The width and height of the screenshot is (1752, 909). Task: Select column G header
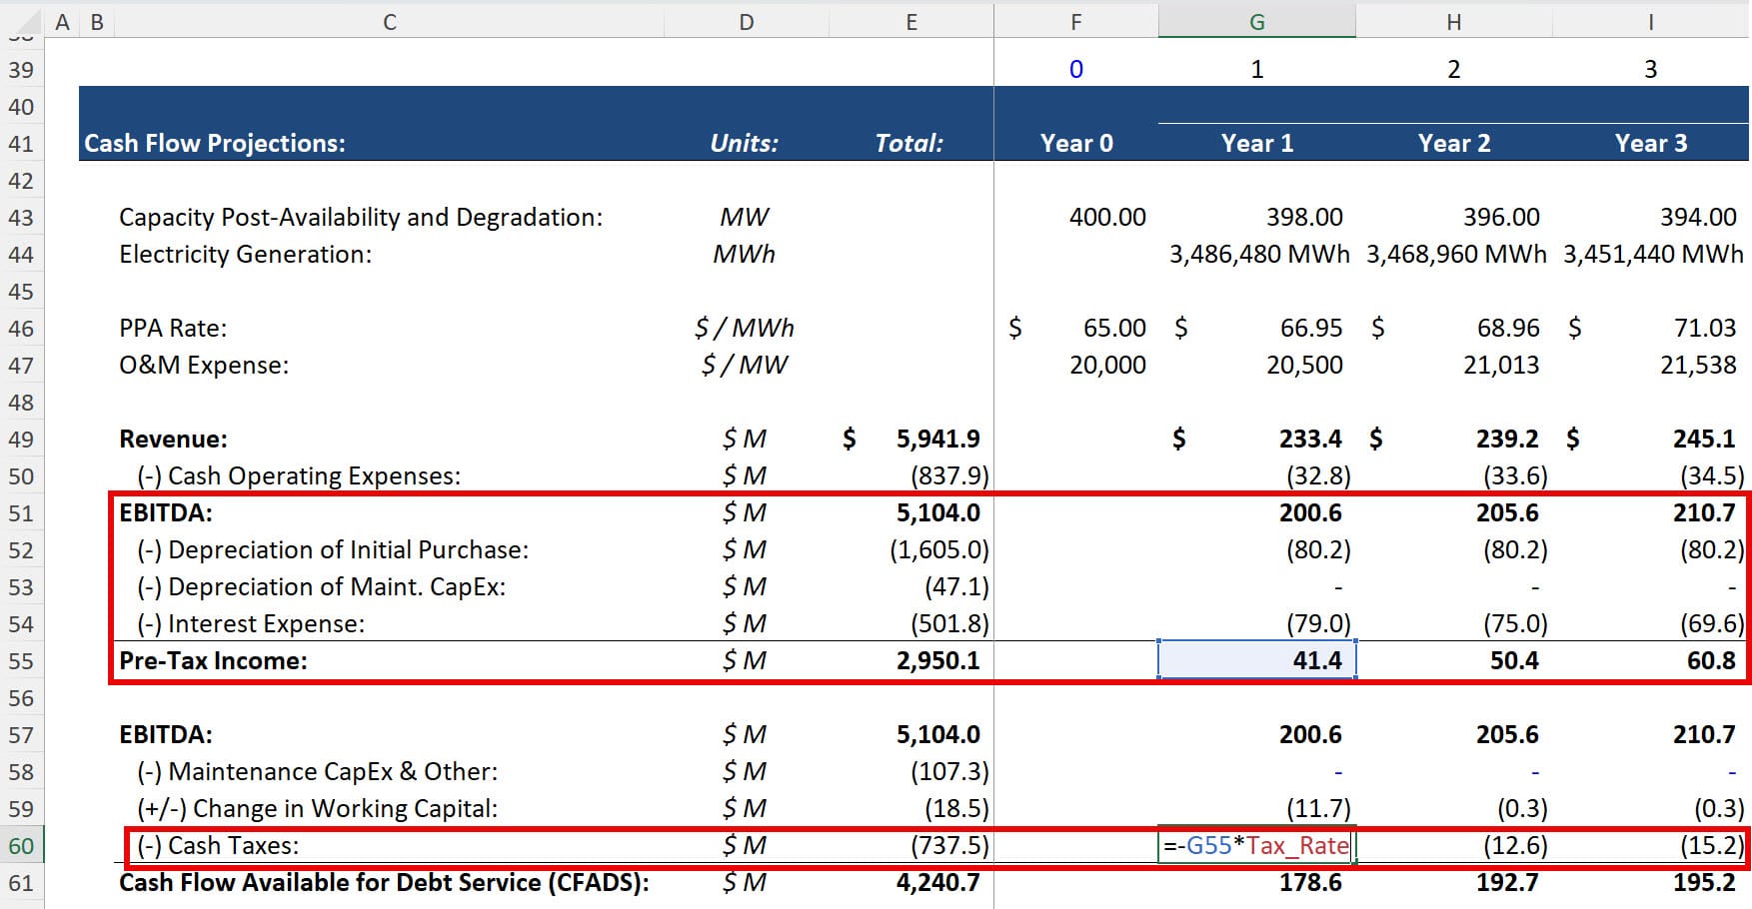coord(1256,20)
